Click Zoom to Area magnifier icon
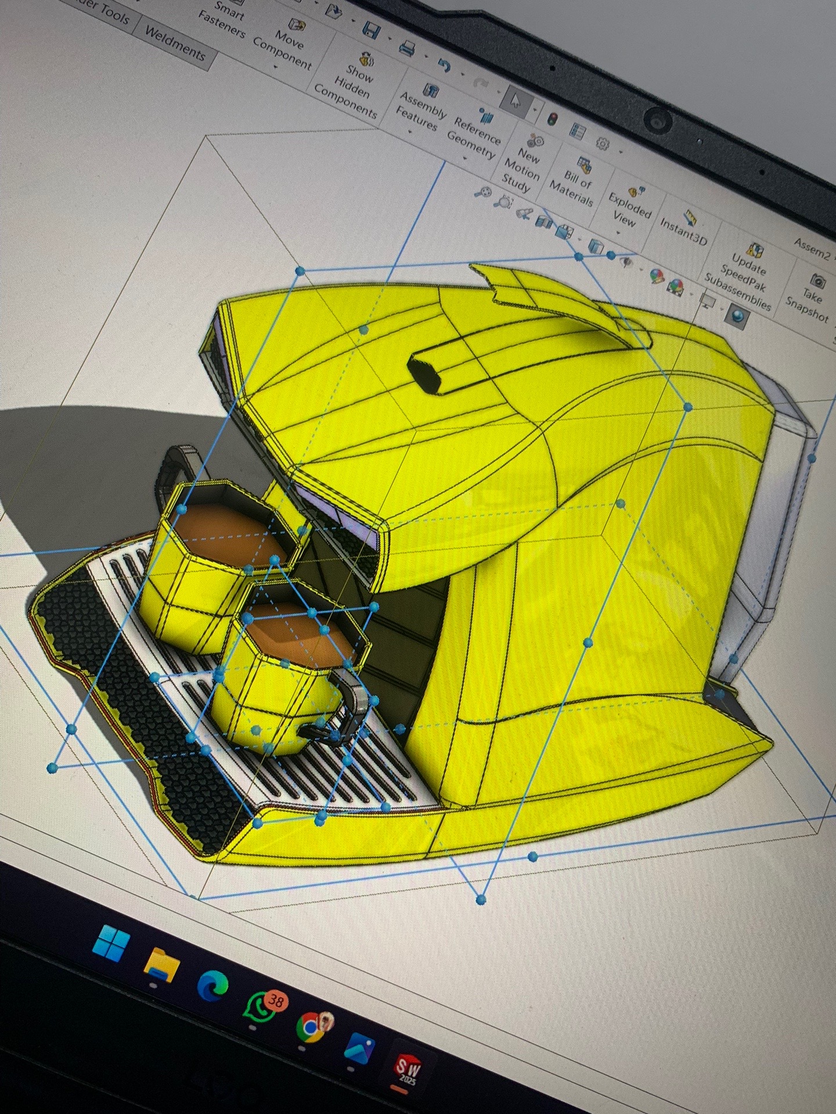 (503, 202)
